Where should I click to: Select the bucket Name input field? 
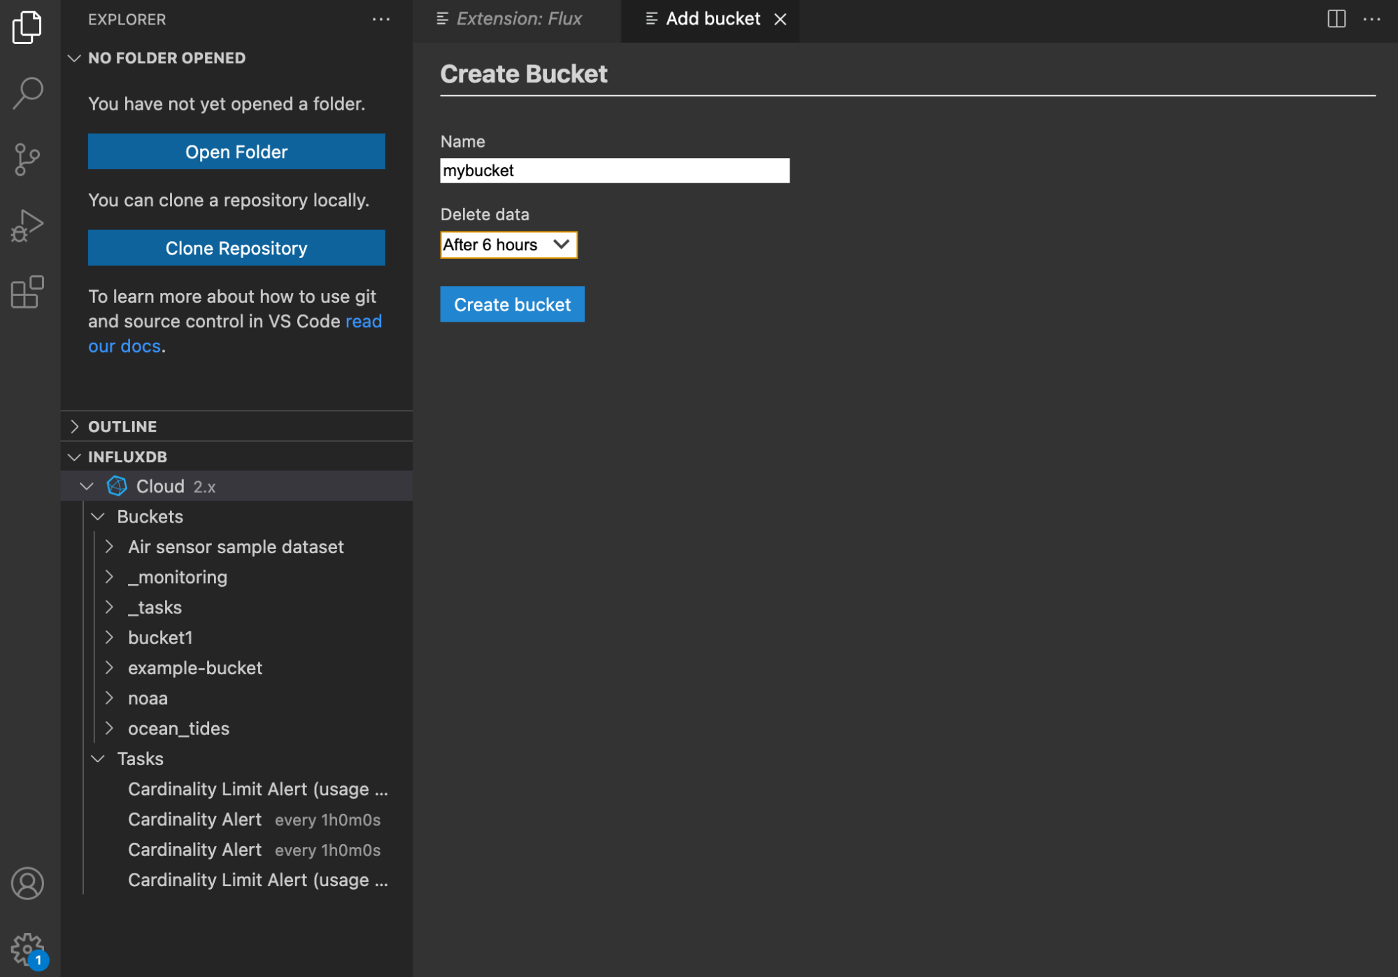click(614, 170)
